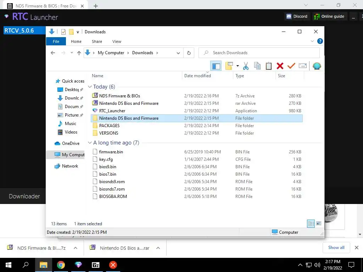Viewport: 363px width, 272px height.
Task: Open 7-Zip from the Windows taskbar
Action: point(96,265)
